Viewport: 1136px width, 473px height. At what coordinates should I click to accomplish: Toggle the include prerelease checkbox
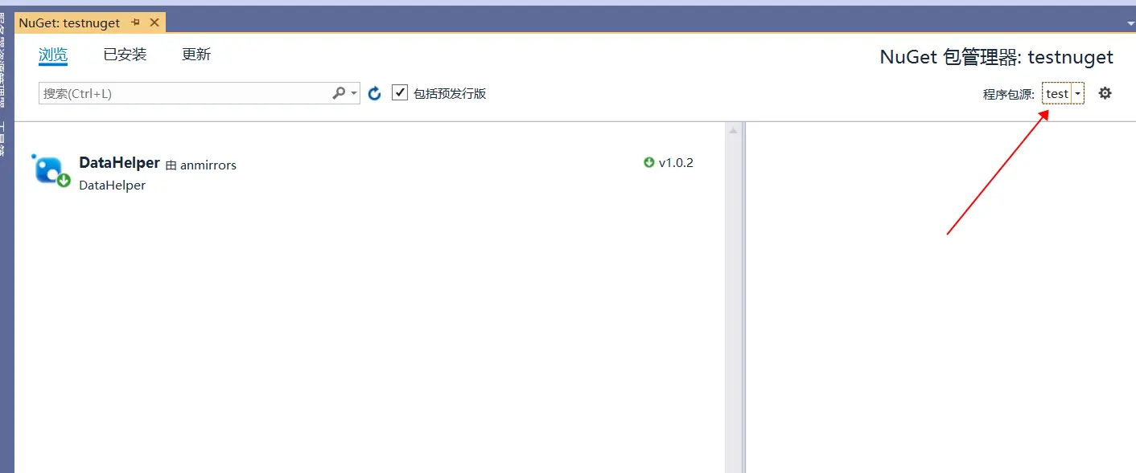[x=400, y=92]
